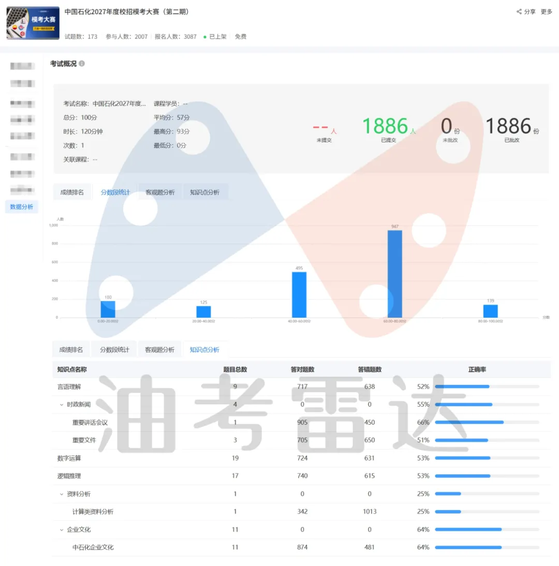The width and height of the screenshot is (559, 566).
Task: Click the 答对题数 column header
Action: pyautogui.click(x=302, y=369)
